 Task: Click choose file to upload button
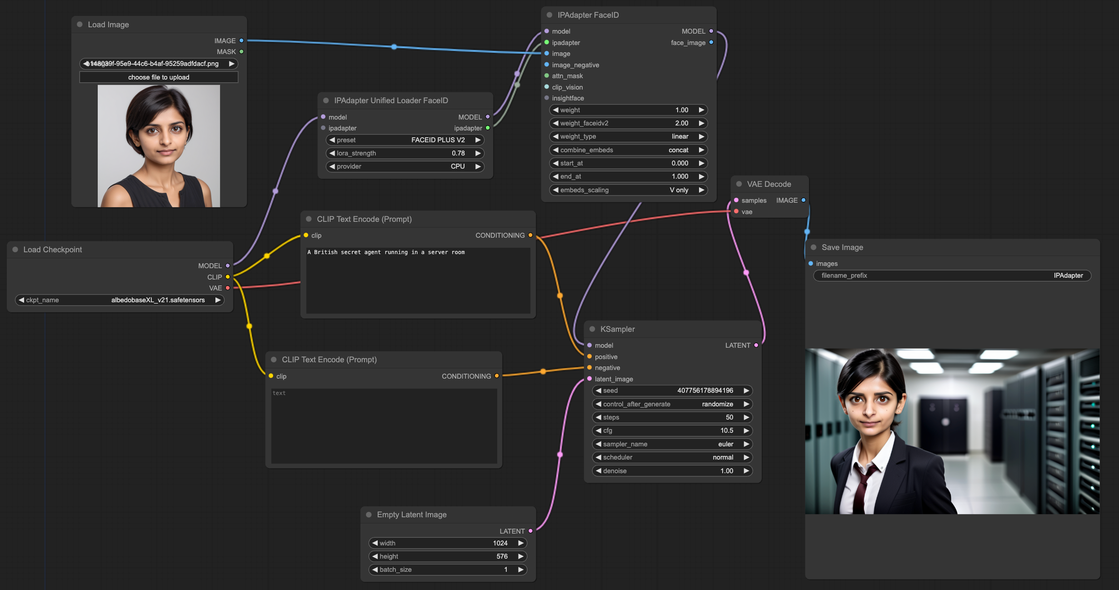(159, 77)
